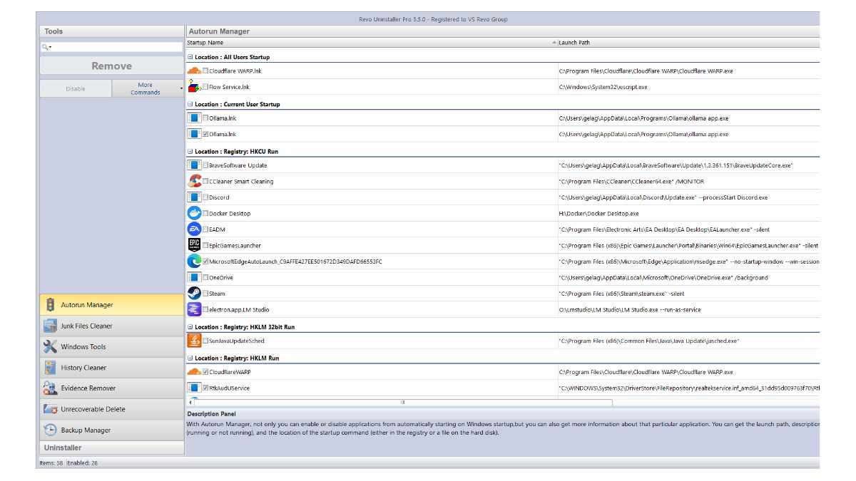This screenshot has width=856, height=481.
Task: Collapse the Registry: HKLM Run group
Action: 190,358
